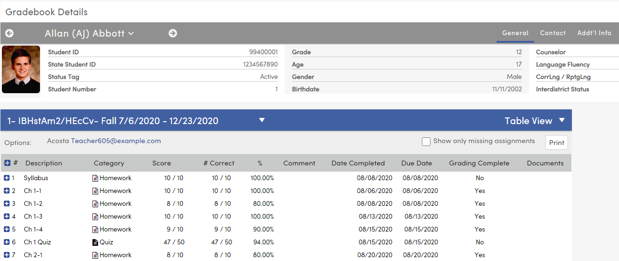Screen dimensions: 619x261
Task: Expand the Ch 1-3 assignment row
Action: [x=7, y=216]
